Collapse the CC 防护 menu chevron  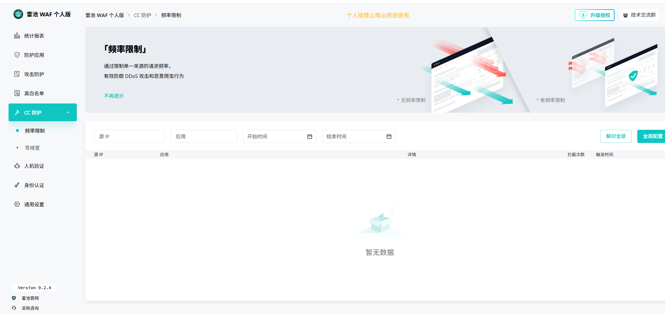tap(68, 113)
